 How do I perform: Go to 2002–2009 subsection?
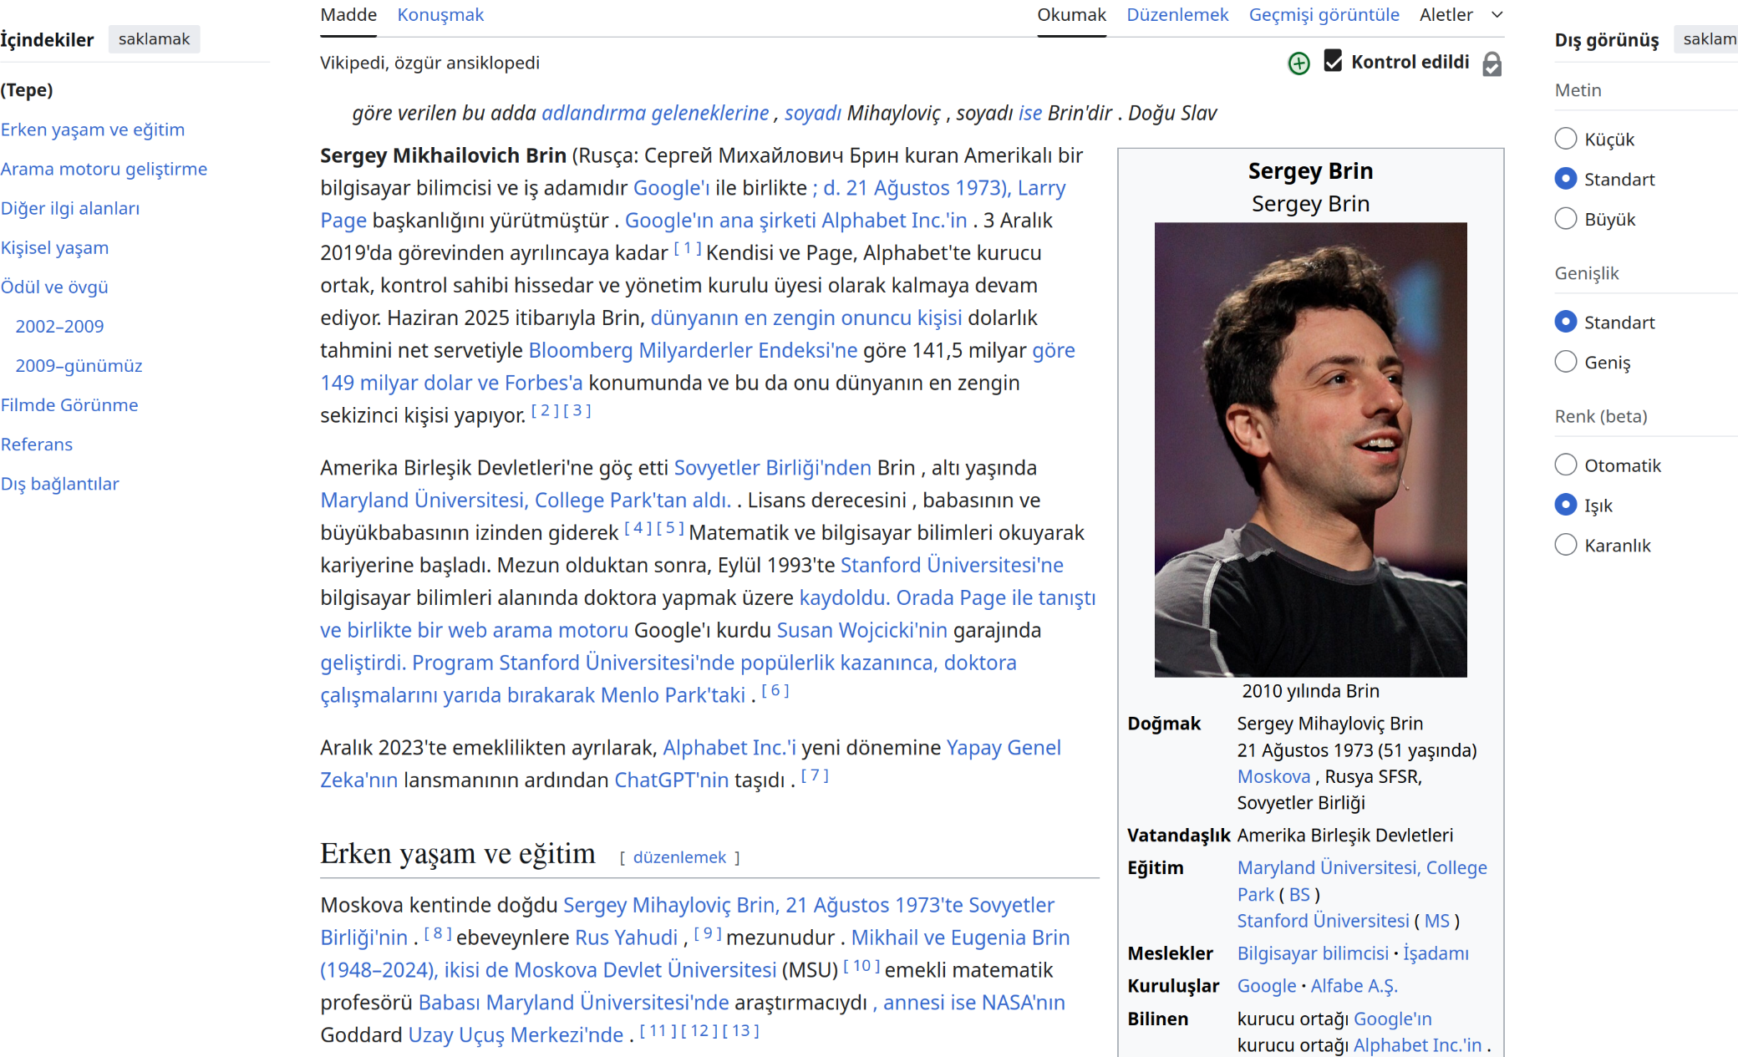[59, 326]
